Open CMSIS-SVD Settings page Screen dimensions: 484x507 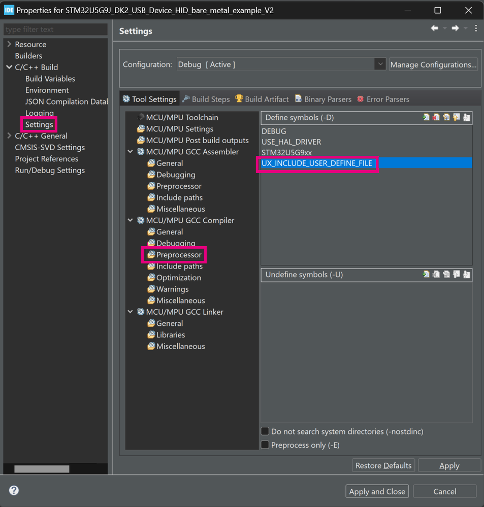coord(50,147)
